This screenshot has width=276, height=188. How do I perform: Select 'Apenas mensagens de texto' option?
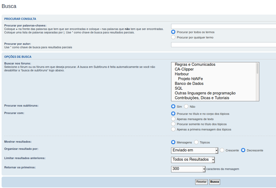(x=173, y=119)
